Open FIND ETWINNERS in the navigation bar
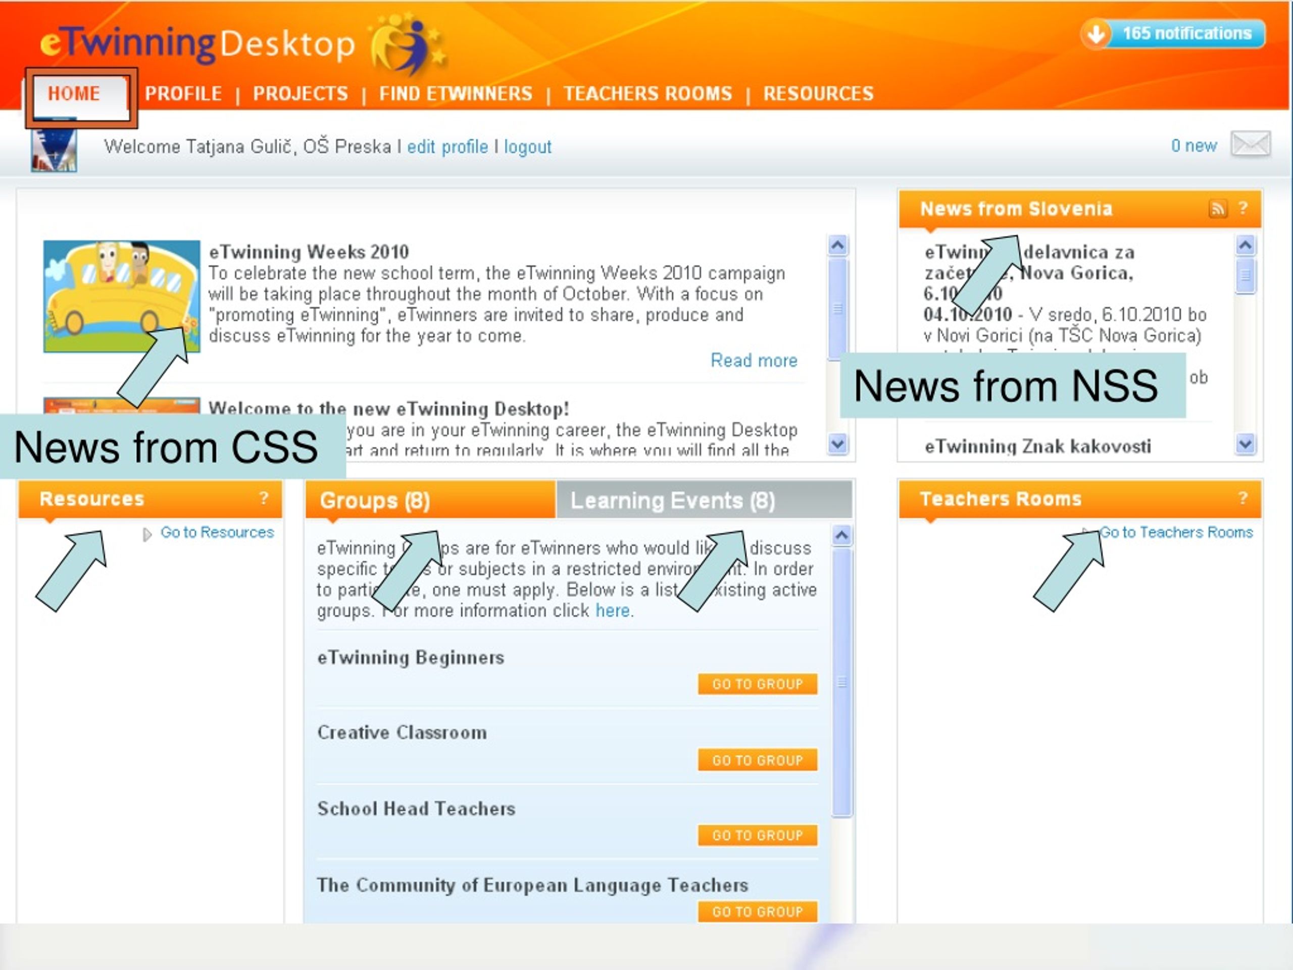The image size is (1293, 970). pos(456,93)
